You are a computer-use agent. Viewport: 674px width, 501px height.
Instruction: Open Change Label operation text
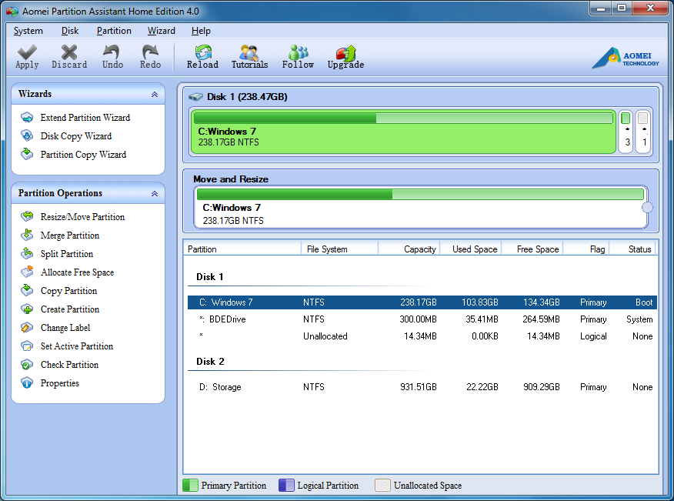(65, 328)
